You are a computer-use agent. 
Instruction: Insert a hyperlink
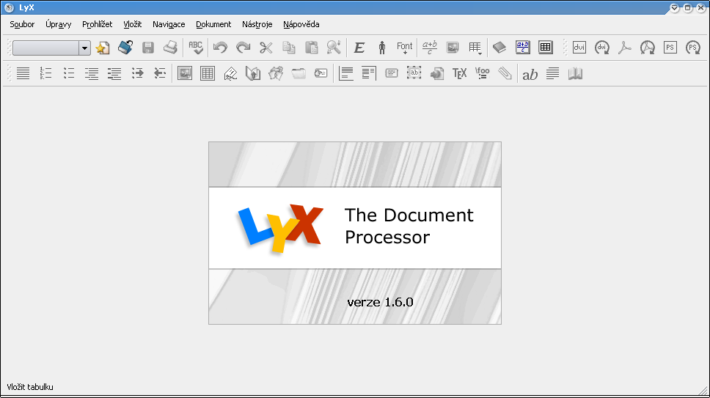pyautogui.click(x=437, y=73)
